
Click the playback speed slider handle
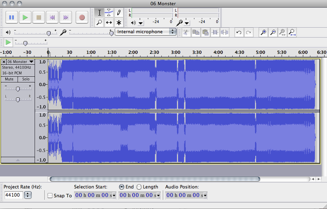click(x=25, y=43)
